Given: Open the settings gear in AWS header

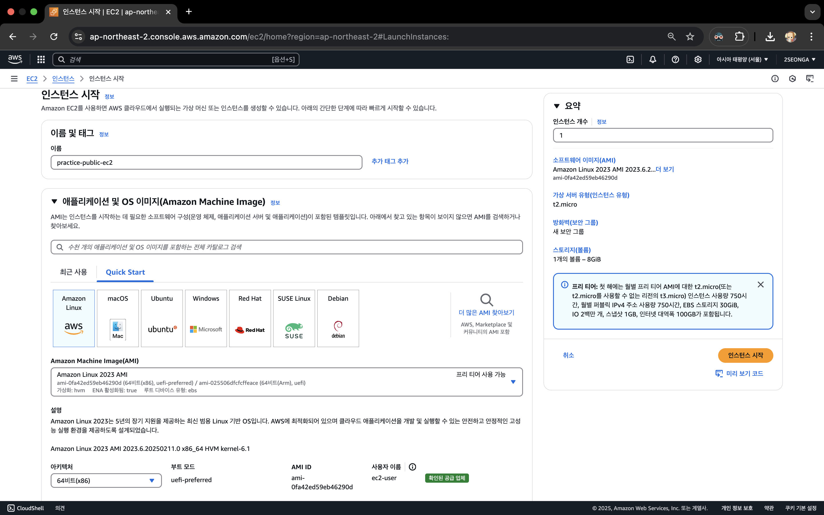Looking at the screenshot, I should [x=698, y=60].
